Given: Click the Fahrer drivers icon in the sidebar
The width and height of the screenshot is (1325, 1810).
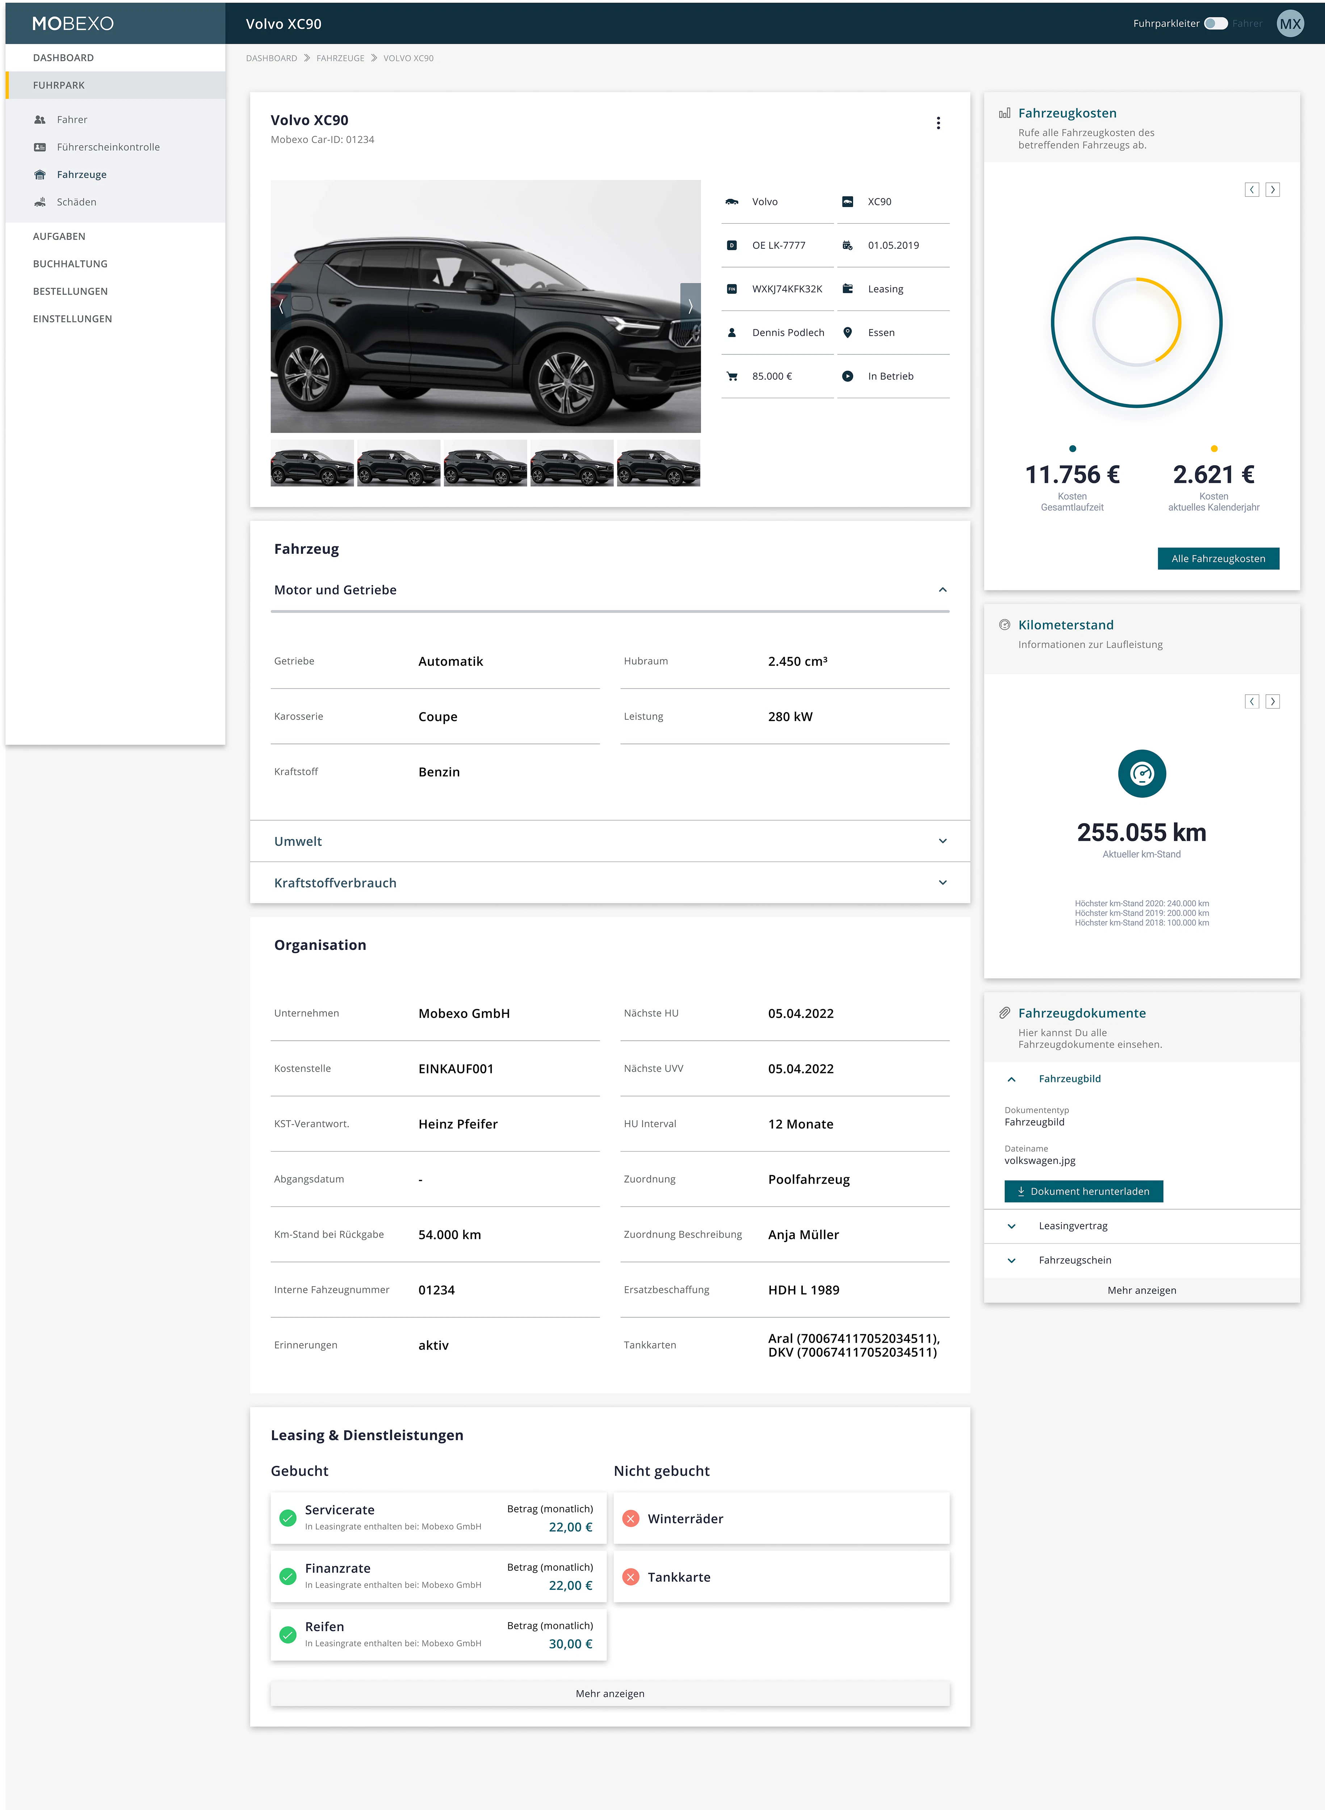Looking at the screenshot, I should point(40,119).
